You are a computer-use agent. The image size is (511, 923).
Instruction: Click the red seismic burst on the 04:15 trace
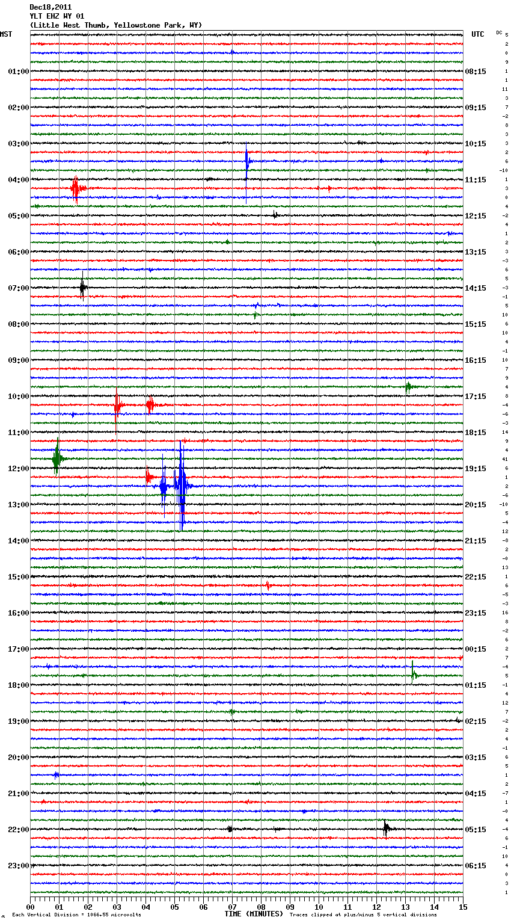[x=77, y=189]
